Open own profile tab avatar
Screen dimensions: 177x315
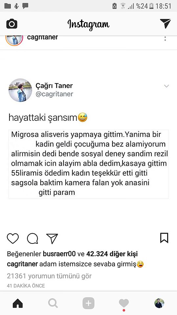(x=159, y=303)
